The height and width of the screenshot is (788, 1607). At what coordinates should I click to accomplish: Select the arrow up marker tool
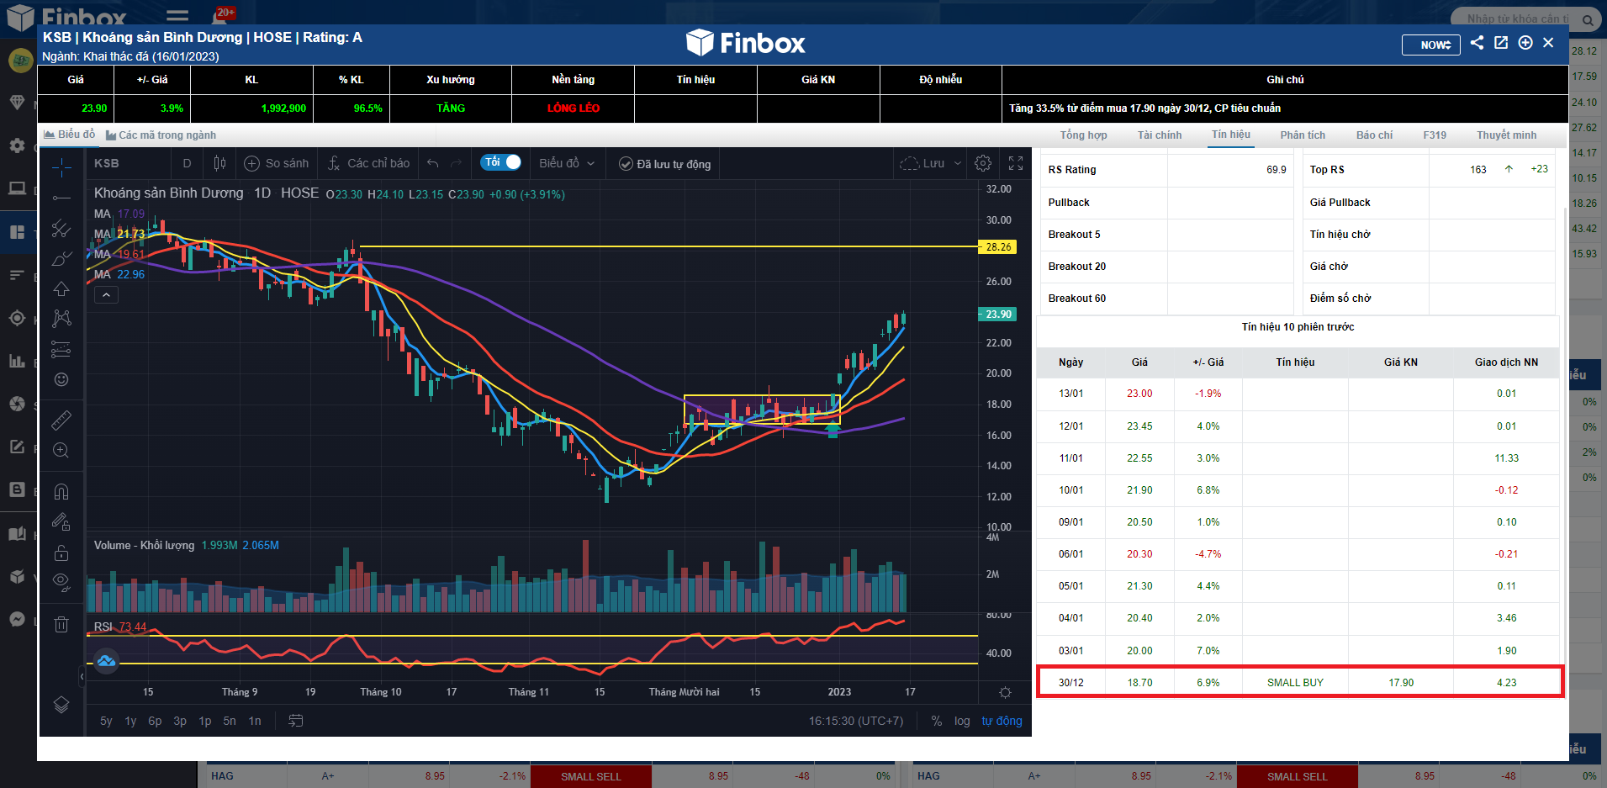coord(61,288)
